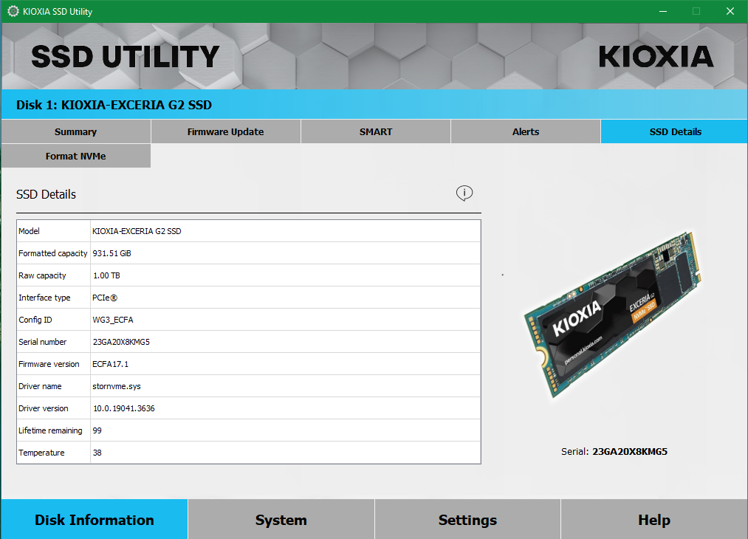Screen dimensions: 748x539
Task: Open the Help section
Action: point(654,520)
